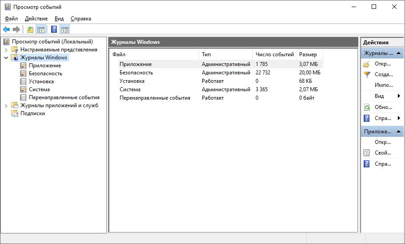405x244 pixels.
Task: Click the Установка log icon in tree
Action: coord(23,81)
